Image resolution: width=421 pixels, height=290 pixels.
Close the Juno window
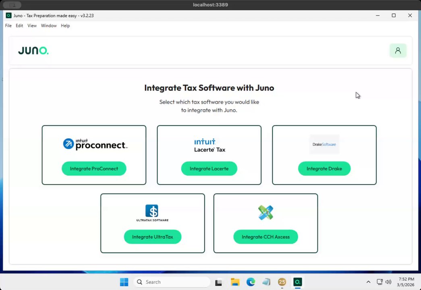(x=410, y=16)
